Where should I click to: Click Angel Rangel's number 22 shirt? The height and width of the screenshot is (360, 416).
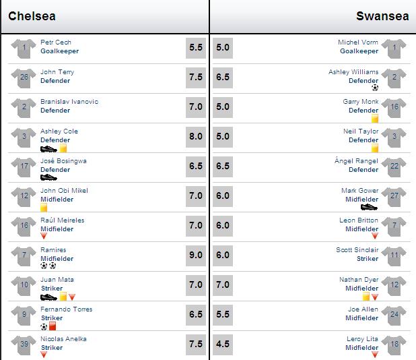click(394, 167)
